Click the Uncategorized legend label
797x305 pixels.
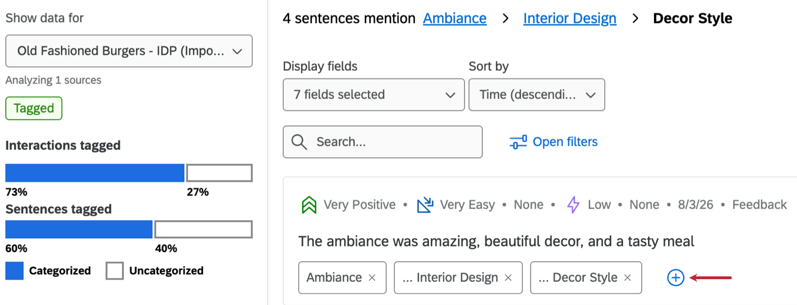pyautogui.click(x=166, y=271)
